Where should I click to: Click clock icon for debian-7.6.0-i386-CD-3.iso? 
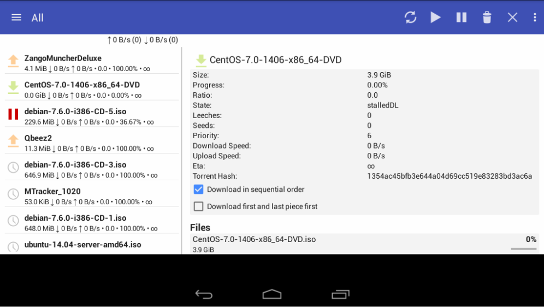click(13, 168)
